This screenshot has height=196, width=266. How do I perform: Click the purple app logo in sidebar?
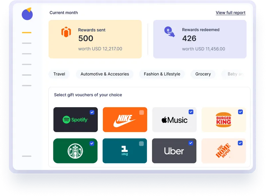27,14
